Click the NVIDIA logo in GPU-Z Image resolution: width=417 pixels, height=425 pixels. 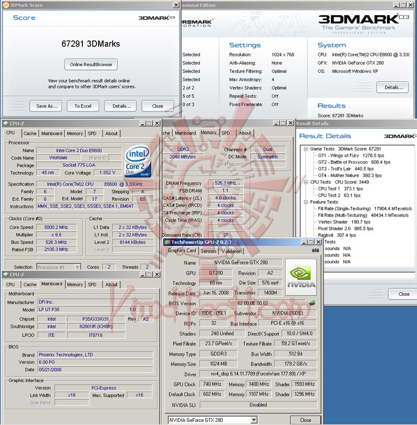tap(301, 277)
